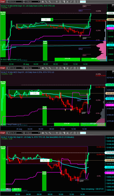Select MES position marker showing 7,00
Screen dimensions: 114x196
tap(36, 93)
